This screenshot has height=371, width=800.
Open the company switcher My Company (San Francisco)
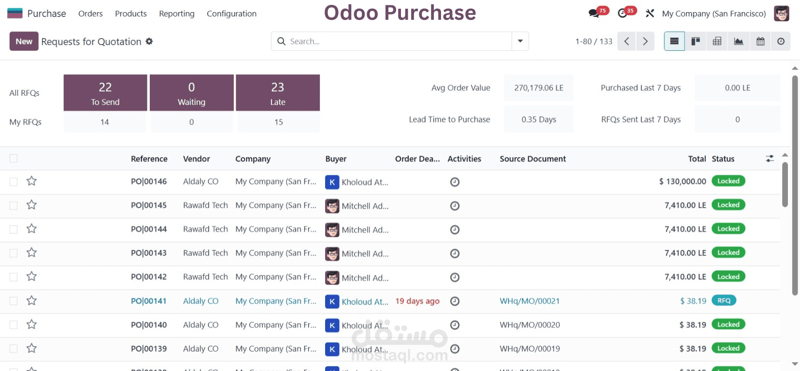[x=714, y=14]
